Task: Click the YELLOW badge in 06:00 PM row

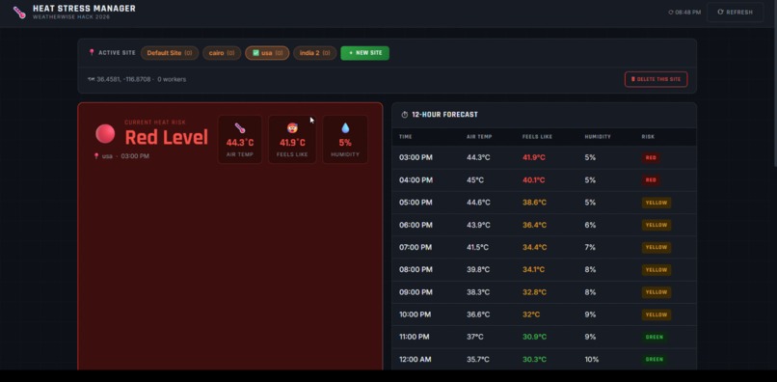Action: tap(656, 225)
